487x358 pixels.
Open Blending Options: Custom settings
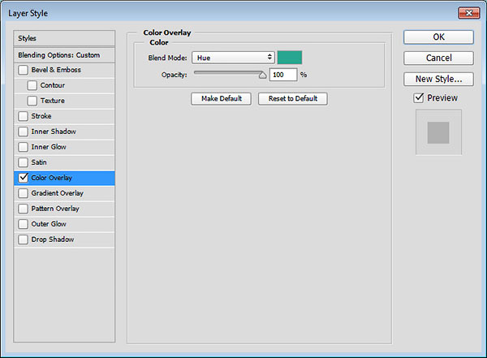pyautogui.click(x=64, y=55)
